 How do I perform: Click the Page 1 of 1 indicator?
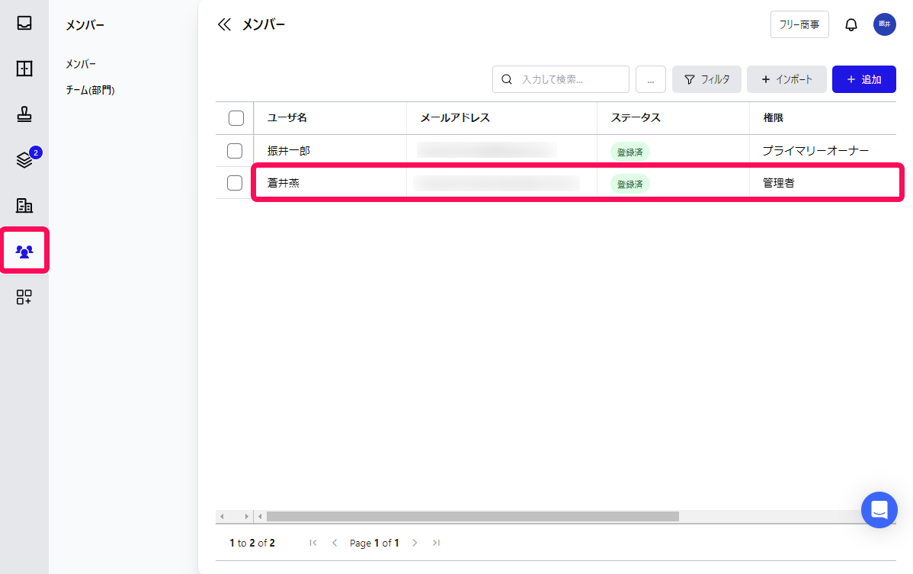click(x=374, y=543)
